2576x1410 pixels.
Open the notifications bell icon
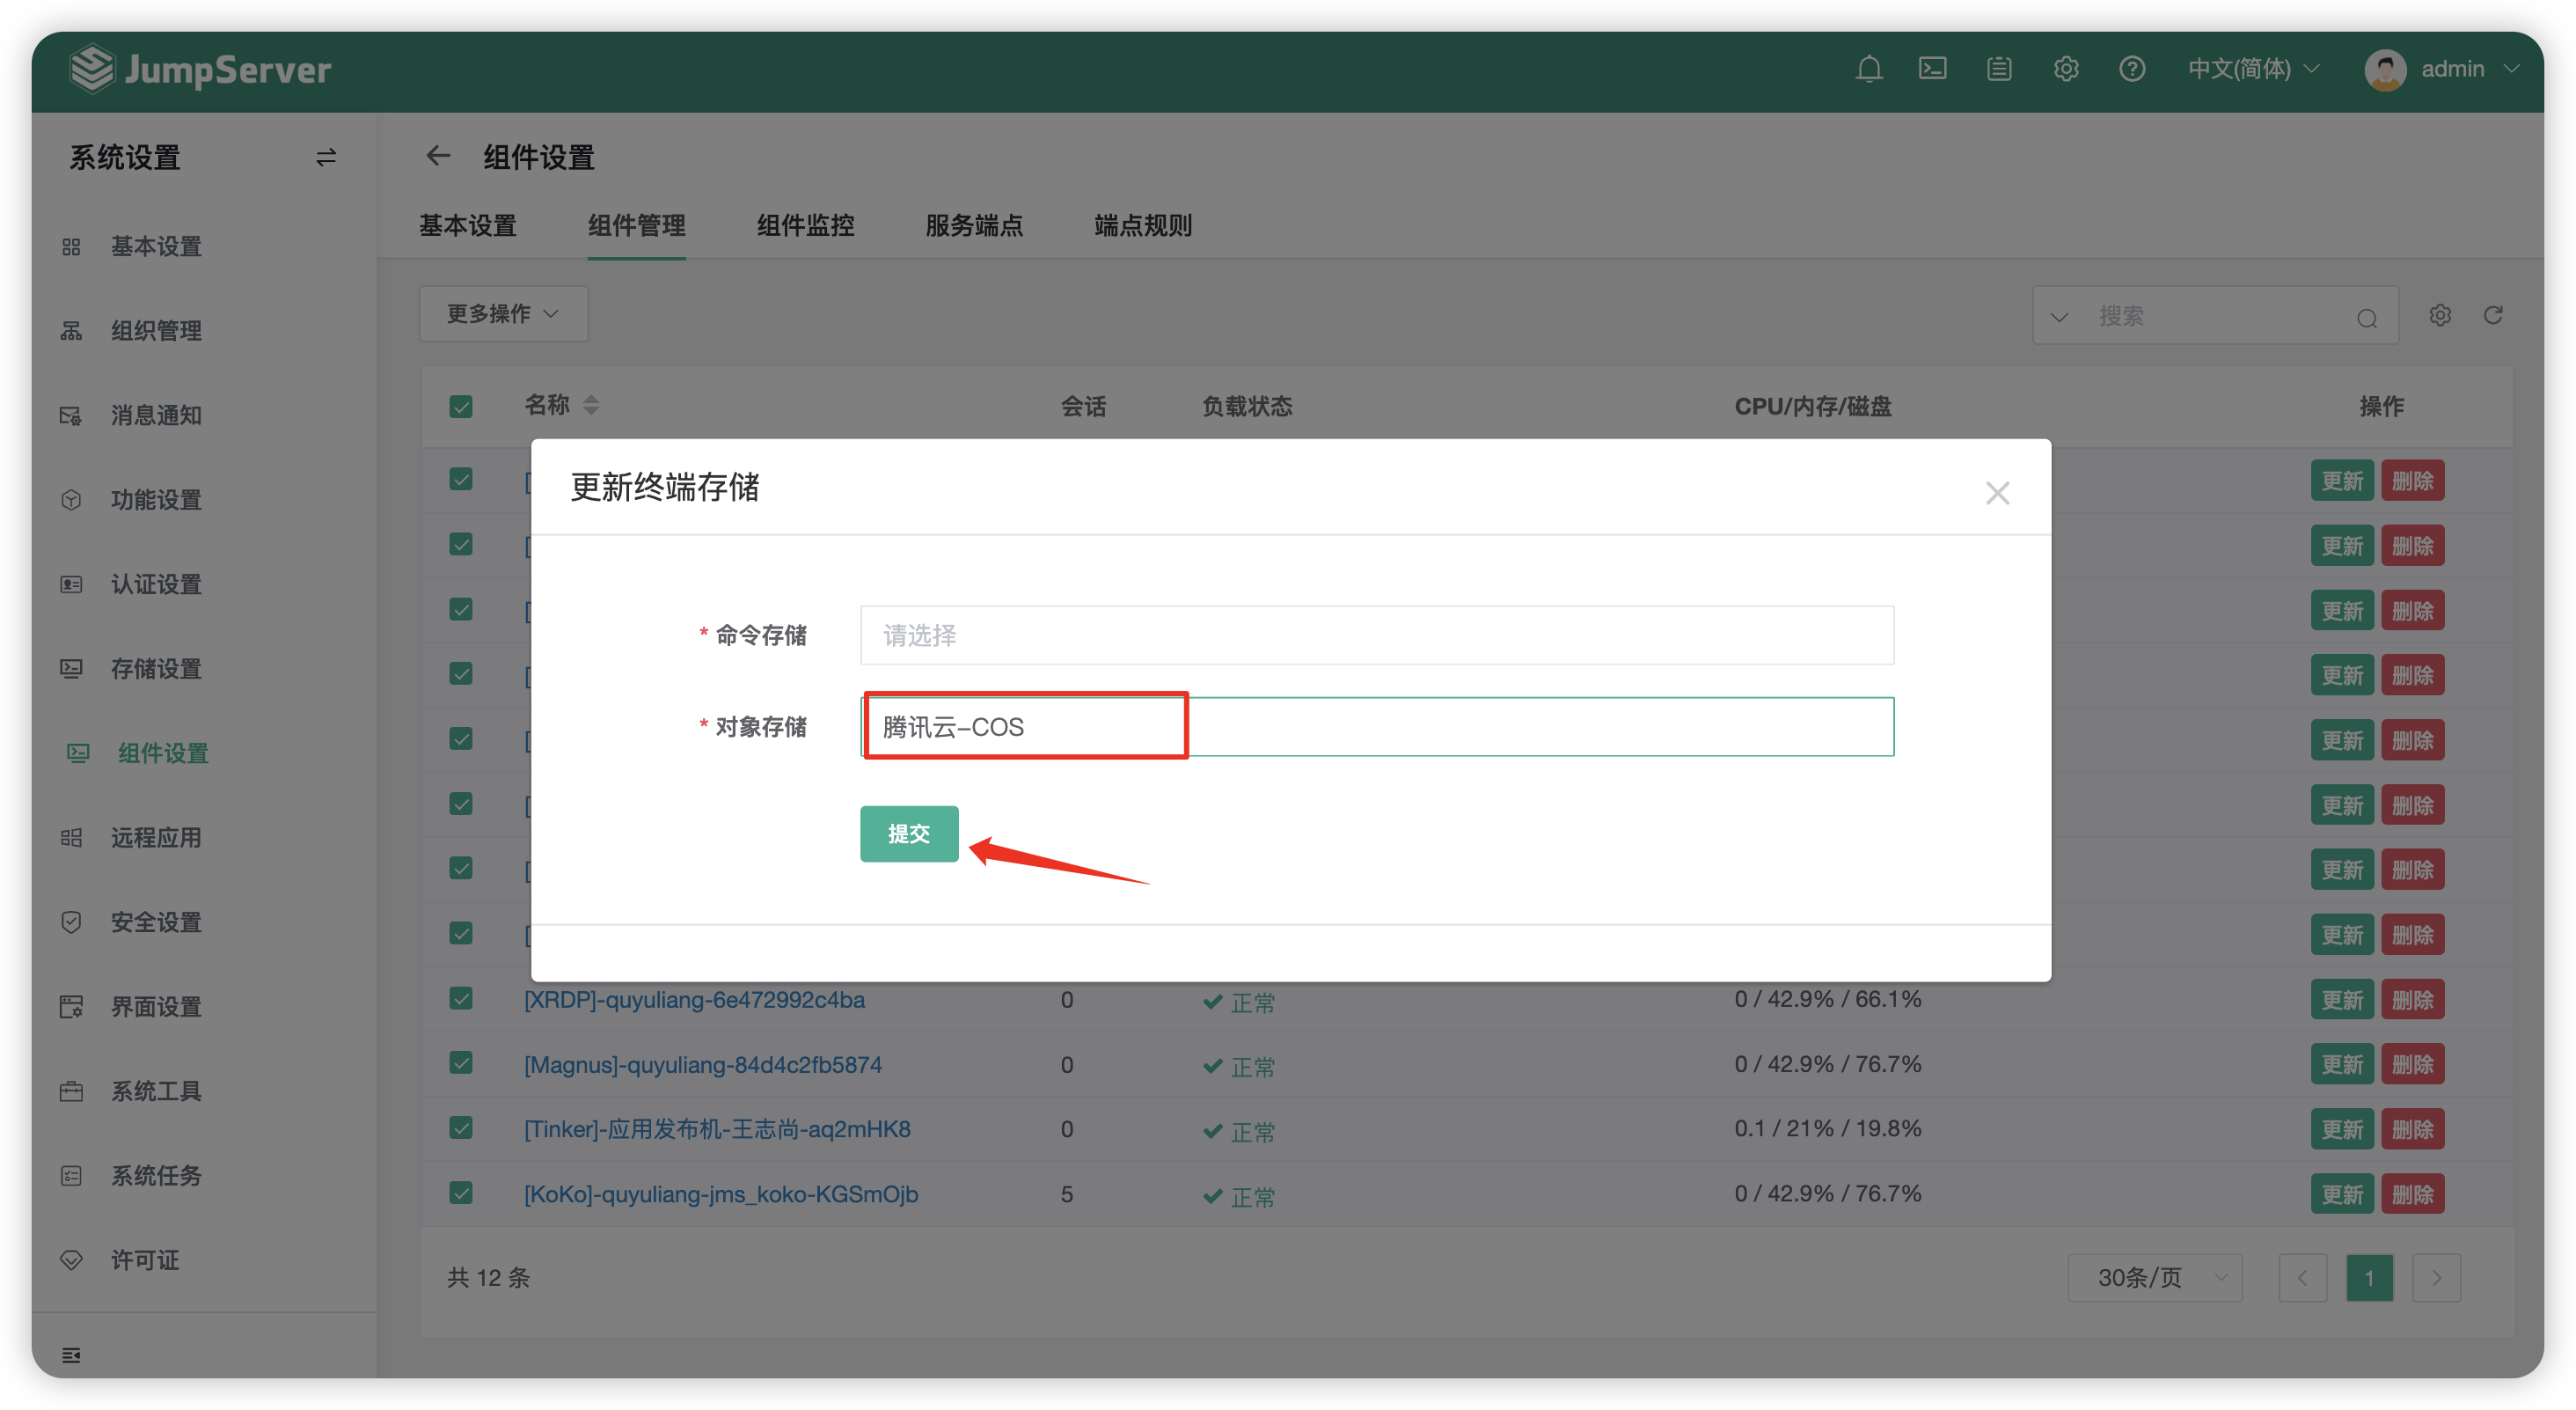(x=1868, y=69)
